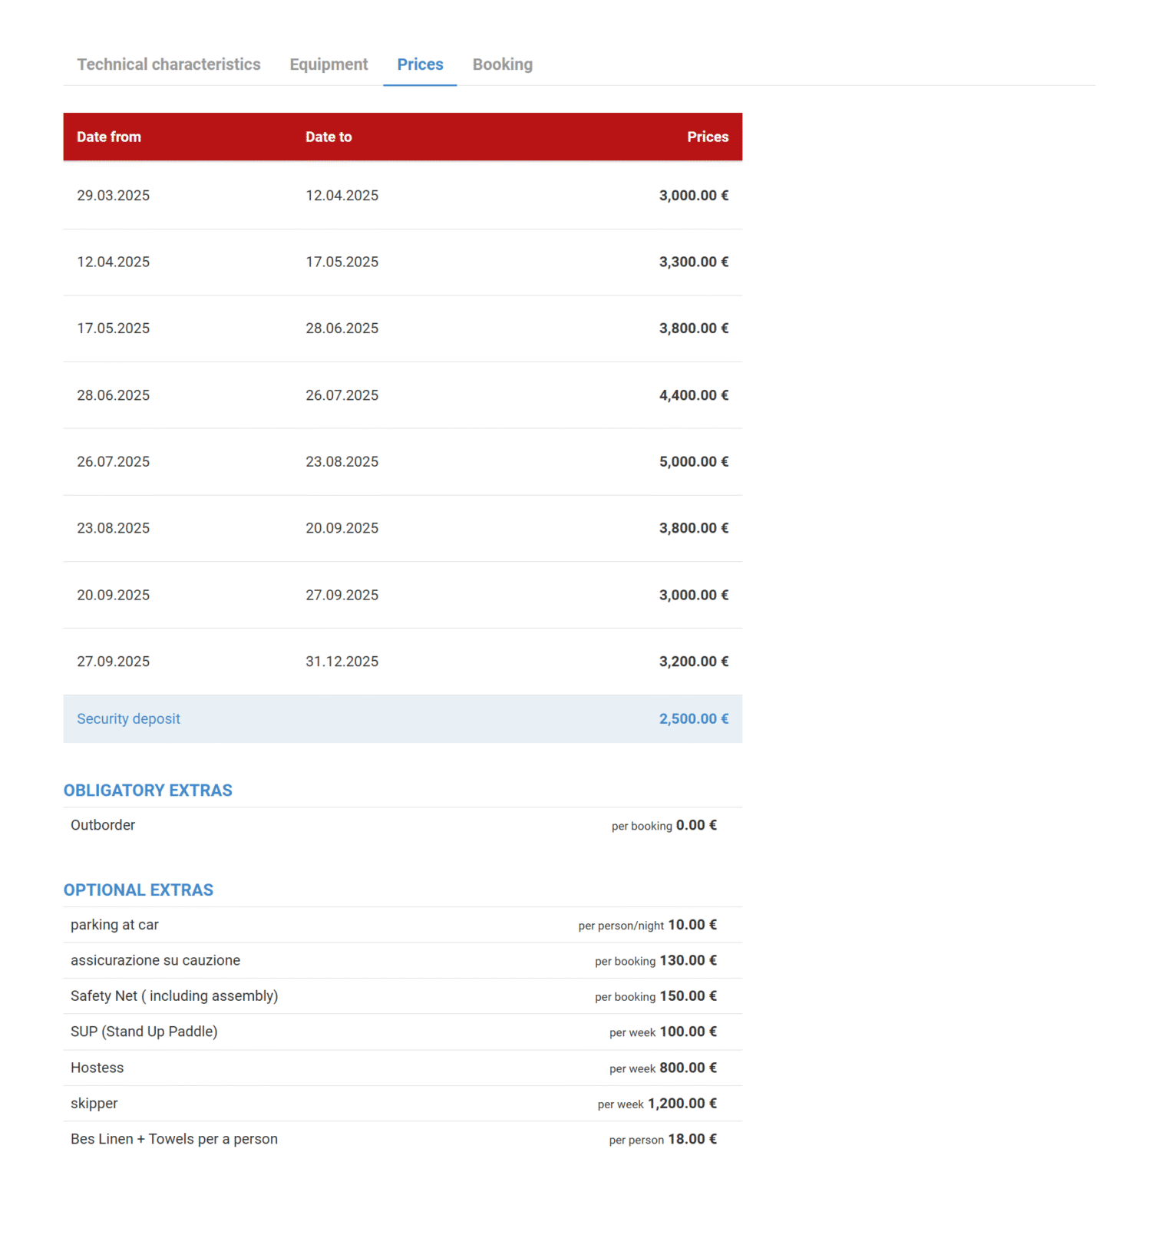Select the skipper extra option

94,1104
